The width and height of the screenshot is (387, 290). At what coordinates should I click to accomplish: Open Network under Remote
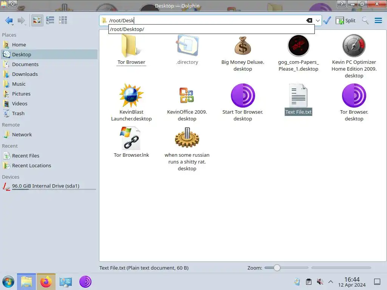pos(49,135)
